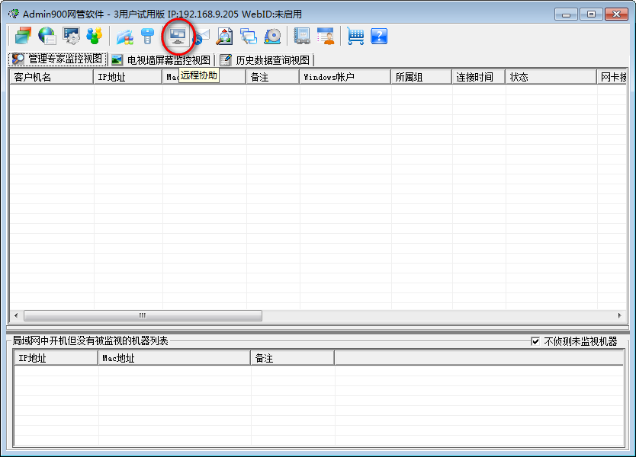Open the shopping cart purchase icon
The height and width of the screenshot is (457, 636).
[x=355, y=36]
